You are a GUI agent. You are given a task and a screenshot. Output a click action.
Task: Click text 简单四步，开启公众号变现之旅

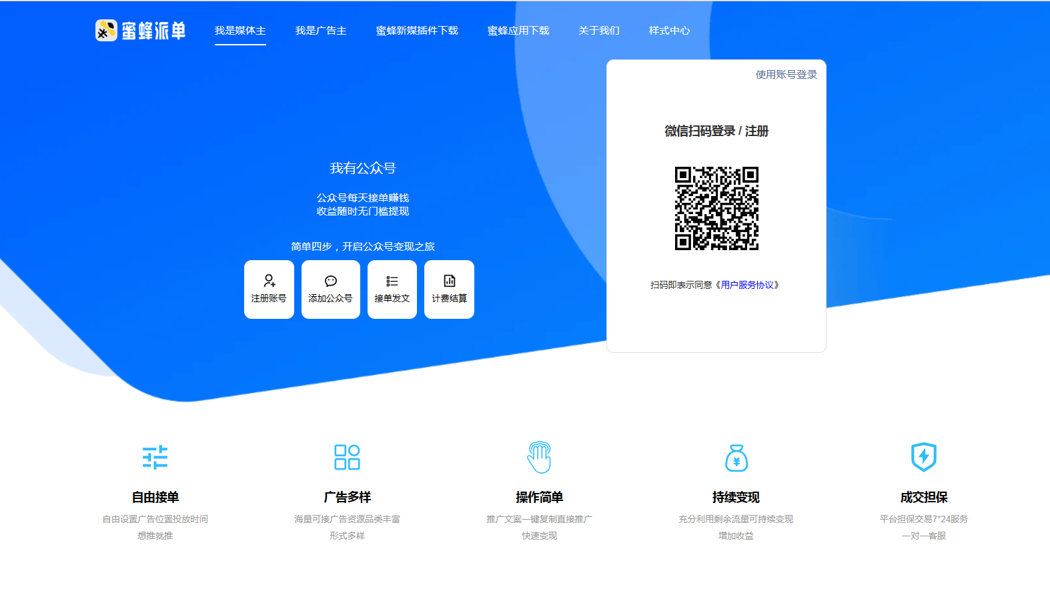tap(363, 247)
